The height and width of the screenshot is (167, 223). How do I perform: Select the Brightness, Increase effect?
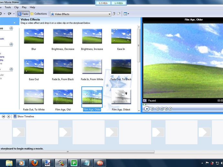click(92, 36)
